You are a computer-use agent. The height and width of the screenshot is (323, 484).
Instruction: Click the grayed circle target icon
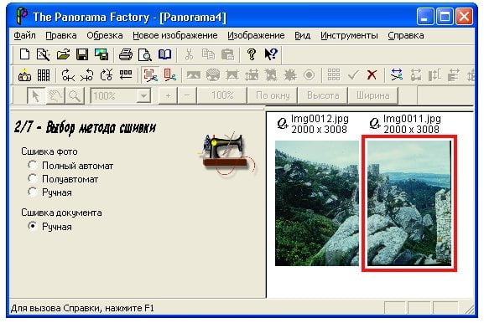tap(309, 74)
